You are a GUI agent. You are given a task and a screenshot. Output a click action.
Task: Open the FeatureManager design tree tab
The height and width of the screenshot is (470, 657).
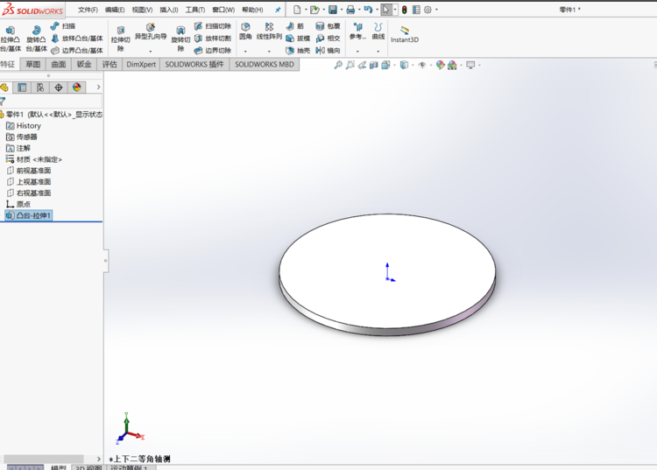coord(4,88)
